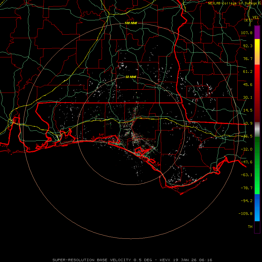Screen dimensions: 262x262
Task: Select the -16.5 legend value
Action: 248,136
